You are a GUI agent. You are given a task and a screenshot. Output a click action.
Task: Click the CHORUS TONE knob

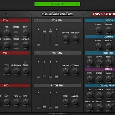click(x=108, y=62)
